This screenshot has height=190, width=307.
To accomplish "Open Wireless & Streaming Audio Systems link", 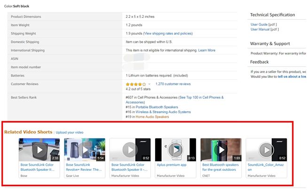I will click(x=164, y=112).
